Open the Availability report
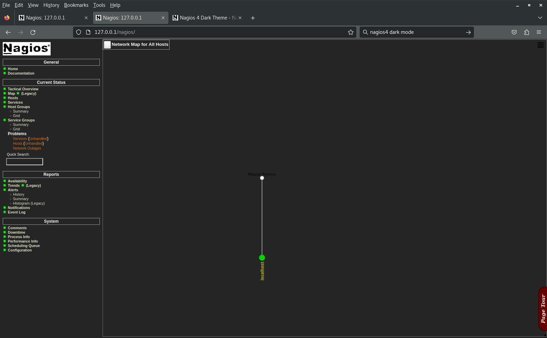The image size is (547, 338). (x=17, y=181)
